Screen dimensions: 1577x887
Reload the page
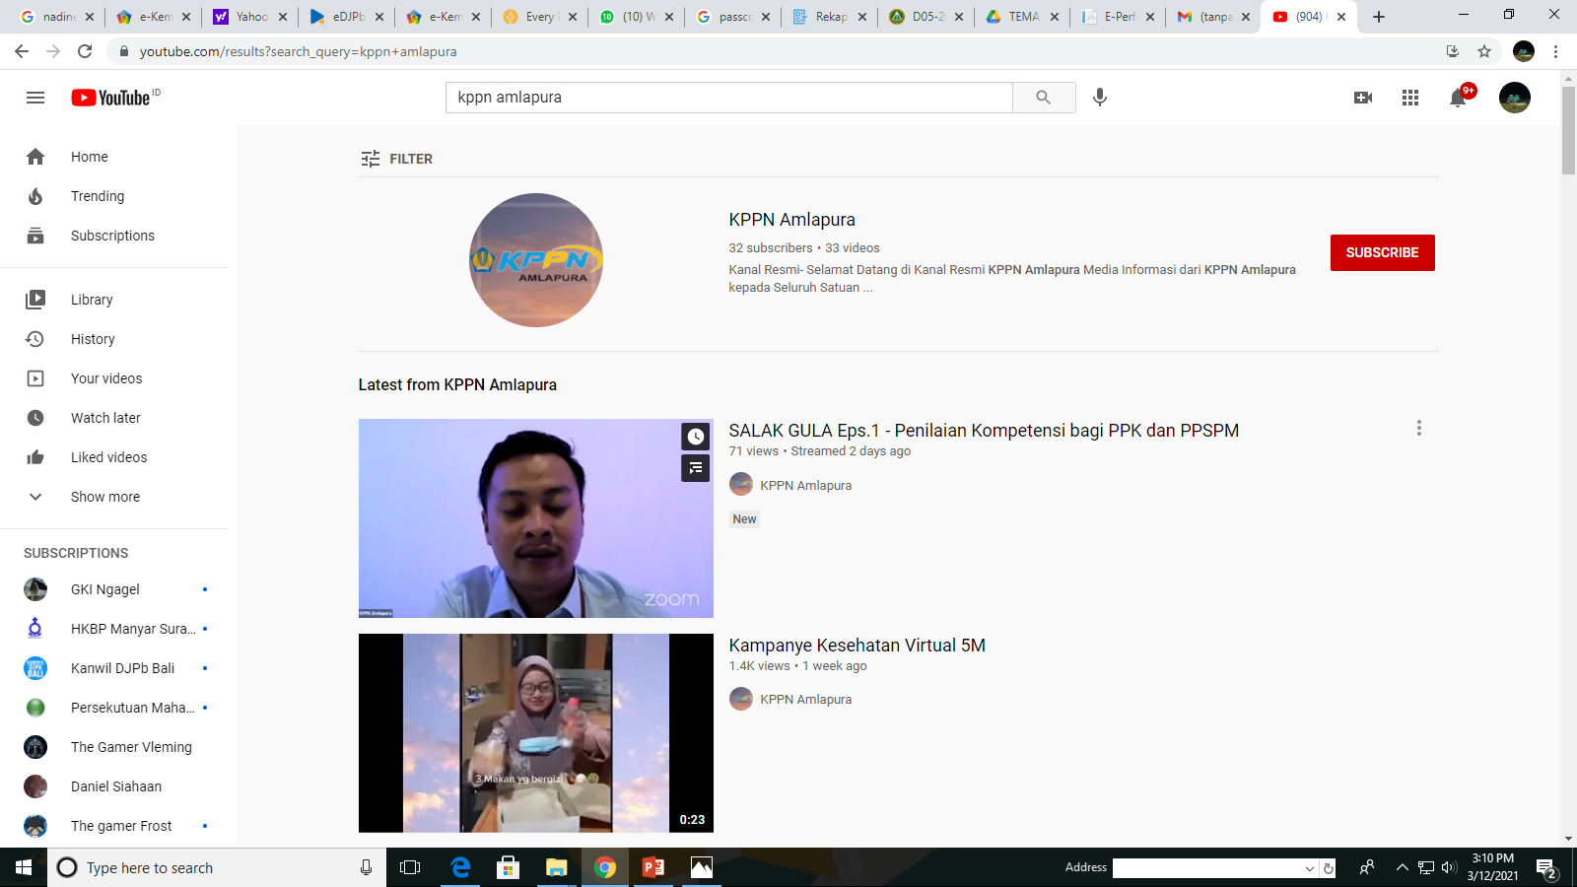point(85,51)
